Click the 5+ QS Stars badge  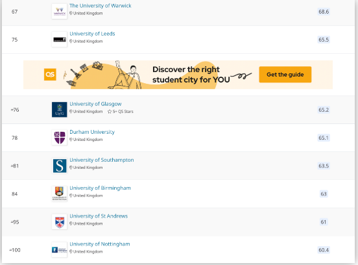click(x=121, y=112)
